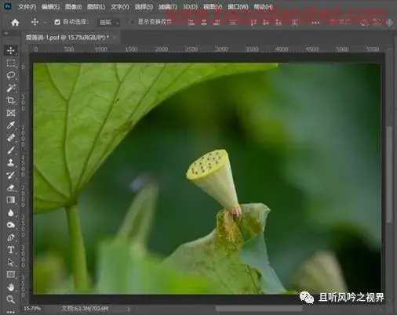The height and width of the screenshot is (315, 397).
Task: Select the Path Selection tool
Action: tap(11, 262)
